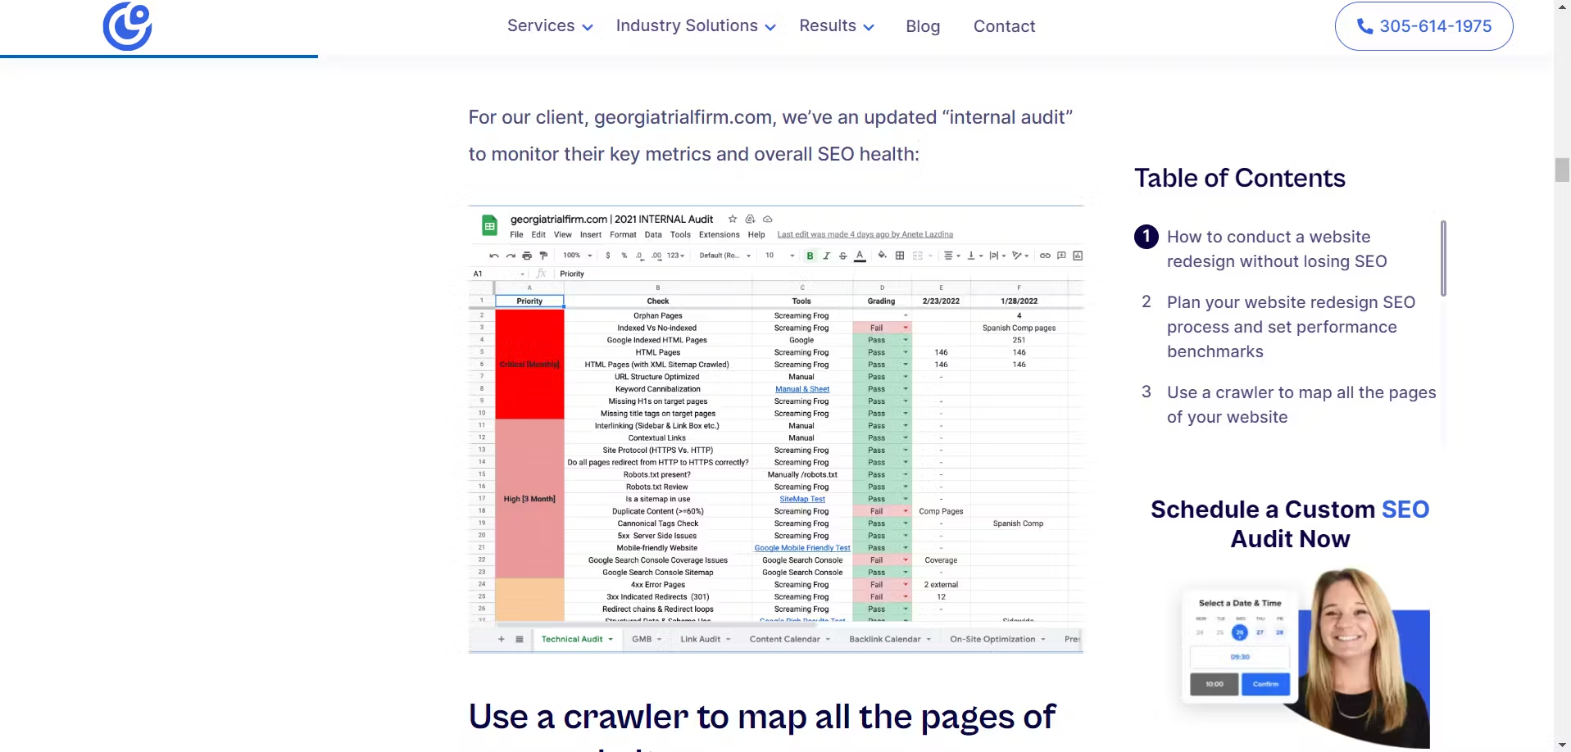Open the 'Google Mobile Friendly Test' link
Screen dimensions: 1571x752
(802, 548)
